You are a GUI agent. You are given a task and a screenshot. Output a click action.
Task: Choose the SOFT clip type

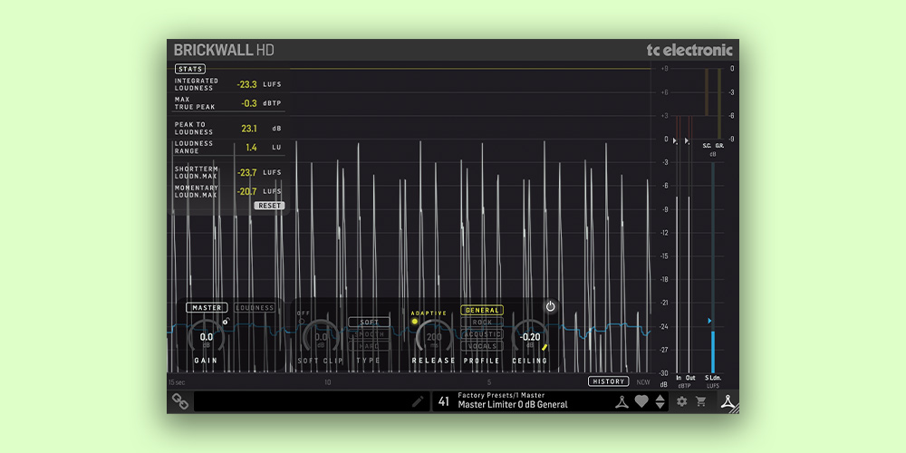pos(370,323)
